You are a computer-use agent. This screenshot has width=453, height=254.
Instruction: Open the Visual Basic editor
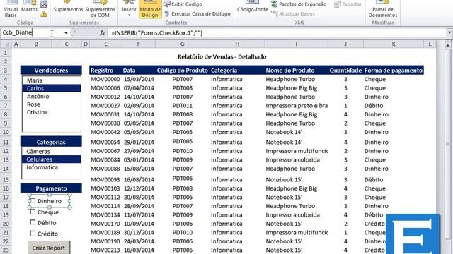coord(11,9)
